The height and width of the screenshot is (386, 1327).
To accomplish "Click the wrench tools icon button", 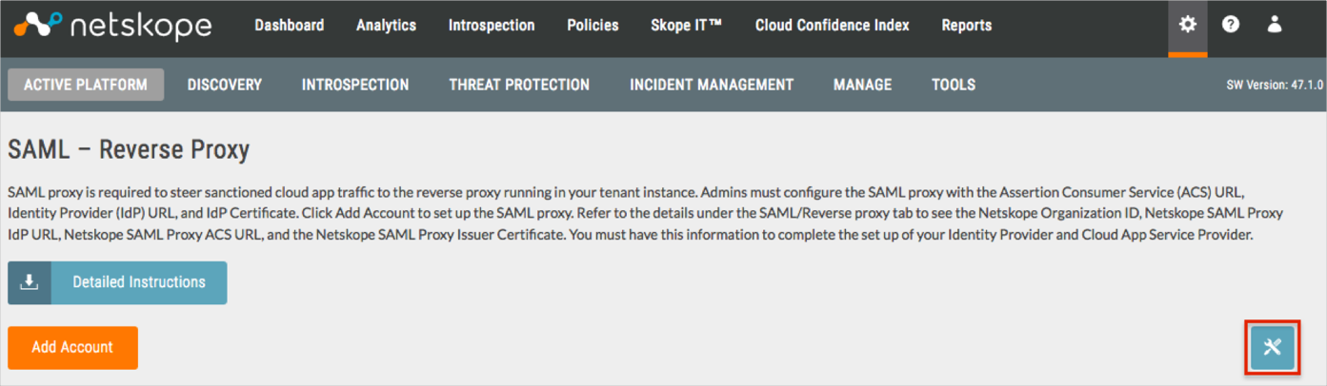I will [1272, 347].
